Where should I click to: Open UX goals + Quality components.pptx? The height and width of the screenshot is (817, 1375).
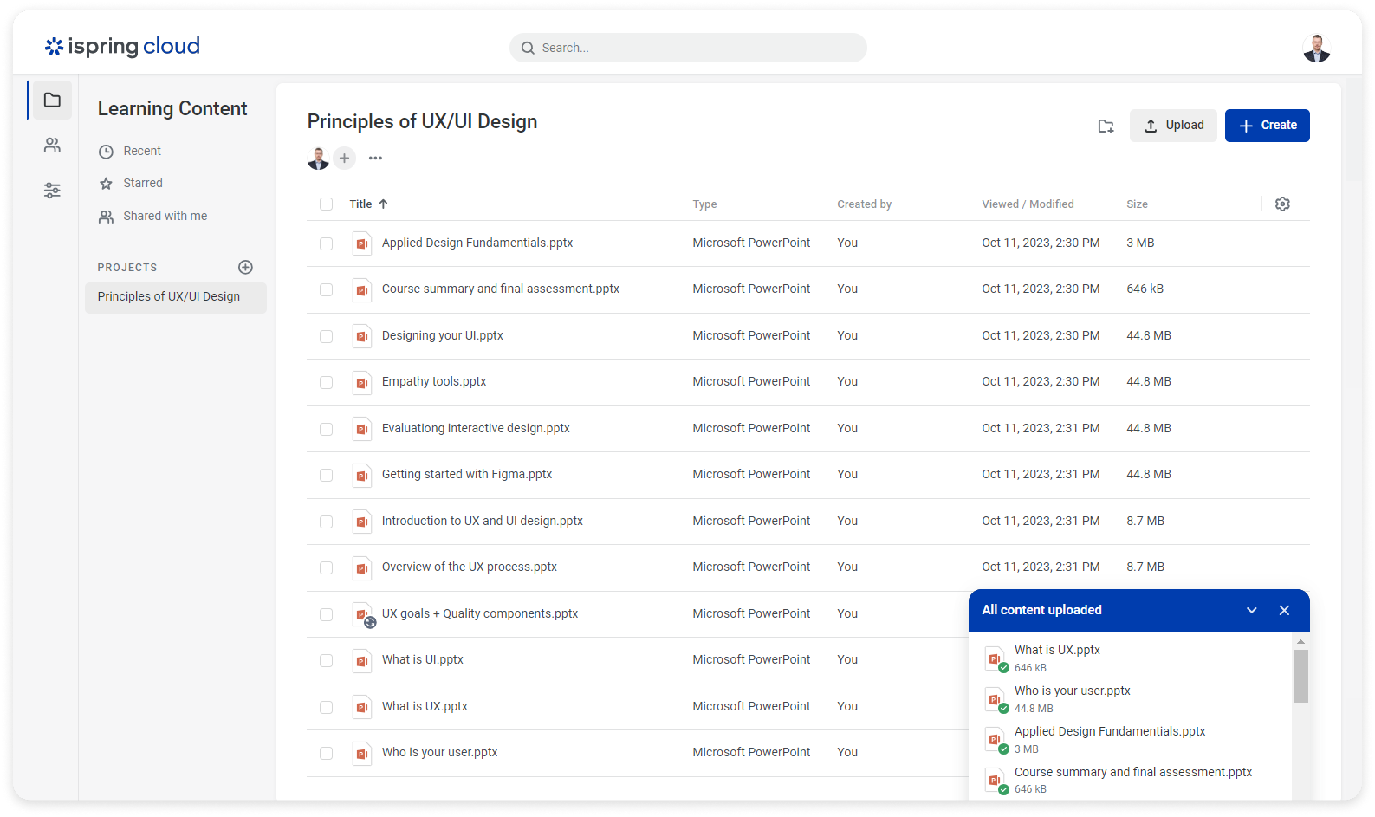(480, 613)
